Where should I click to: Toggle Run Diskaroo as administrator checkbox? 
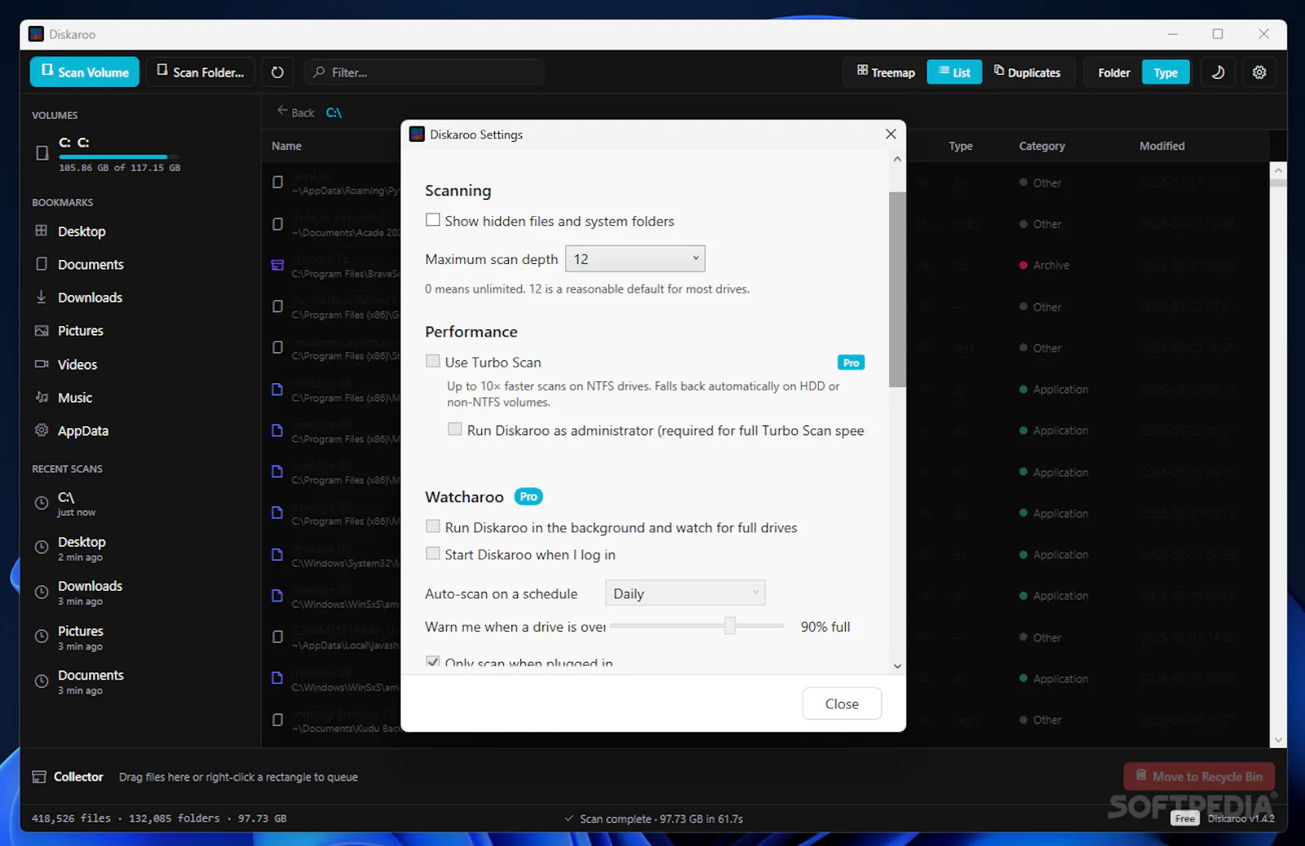[x=455, y=429]
